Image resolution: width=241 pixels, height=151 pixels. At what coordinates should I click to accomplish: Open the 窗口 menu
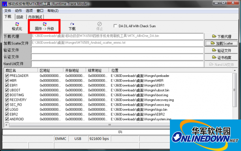pos(40,11)
